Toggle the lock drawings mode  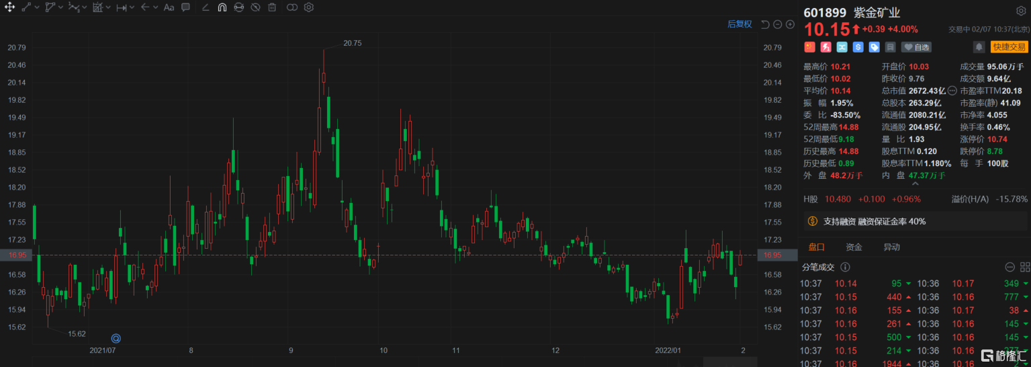point(238,7)
